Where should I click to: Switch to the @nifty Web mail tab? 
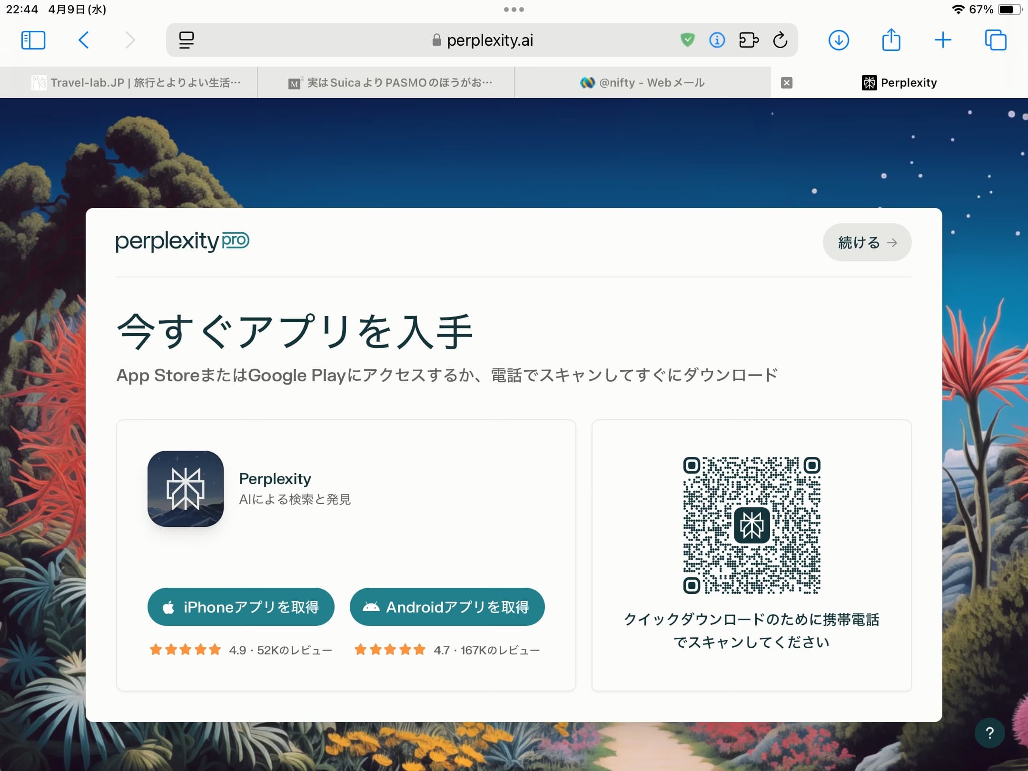pyautogui.click(x=642, y=83)
